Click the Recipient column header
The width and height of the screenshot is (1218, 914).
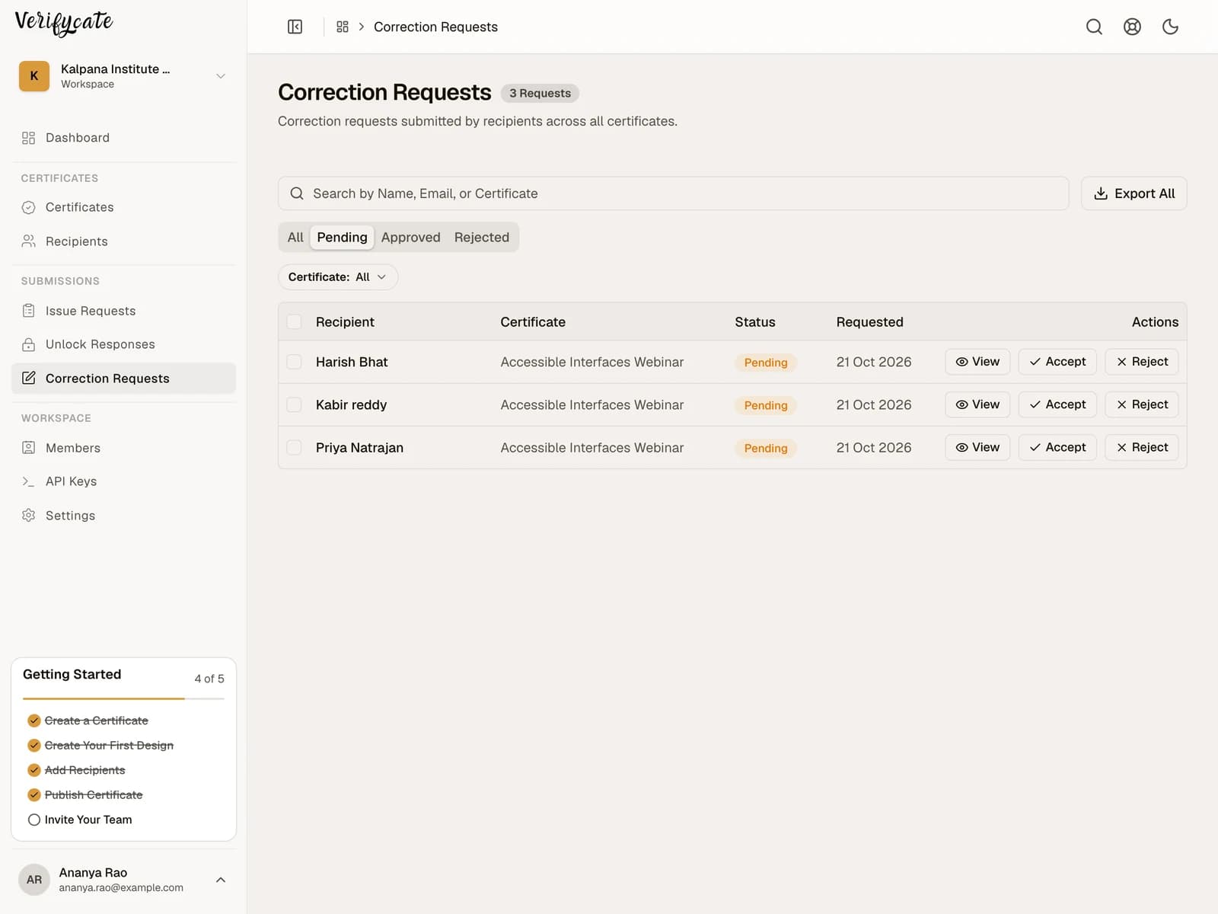point(345,322)
